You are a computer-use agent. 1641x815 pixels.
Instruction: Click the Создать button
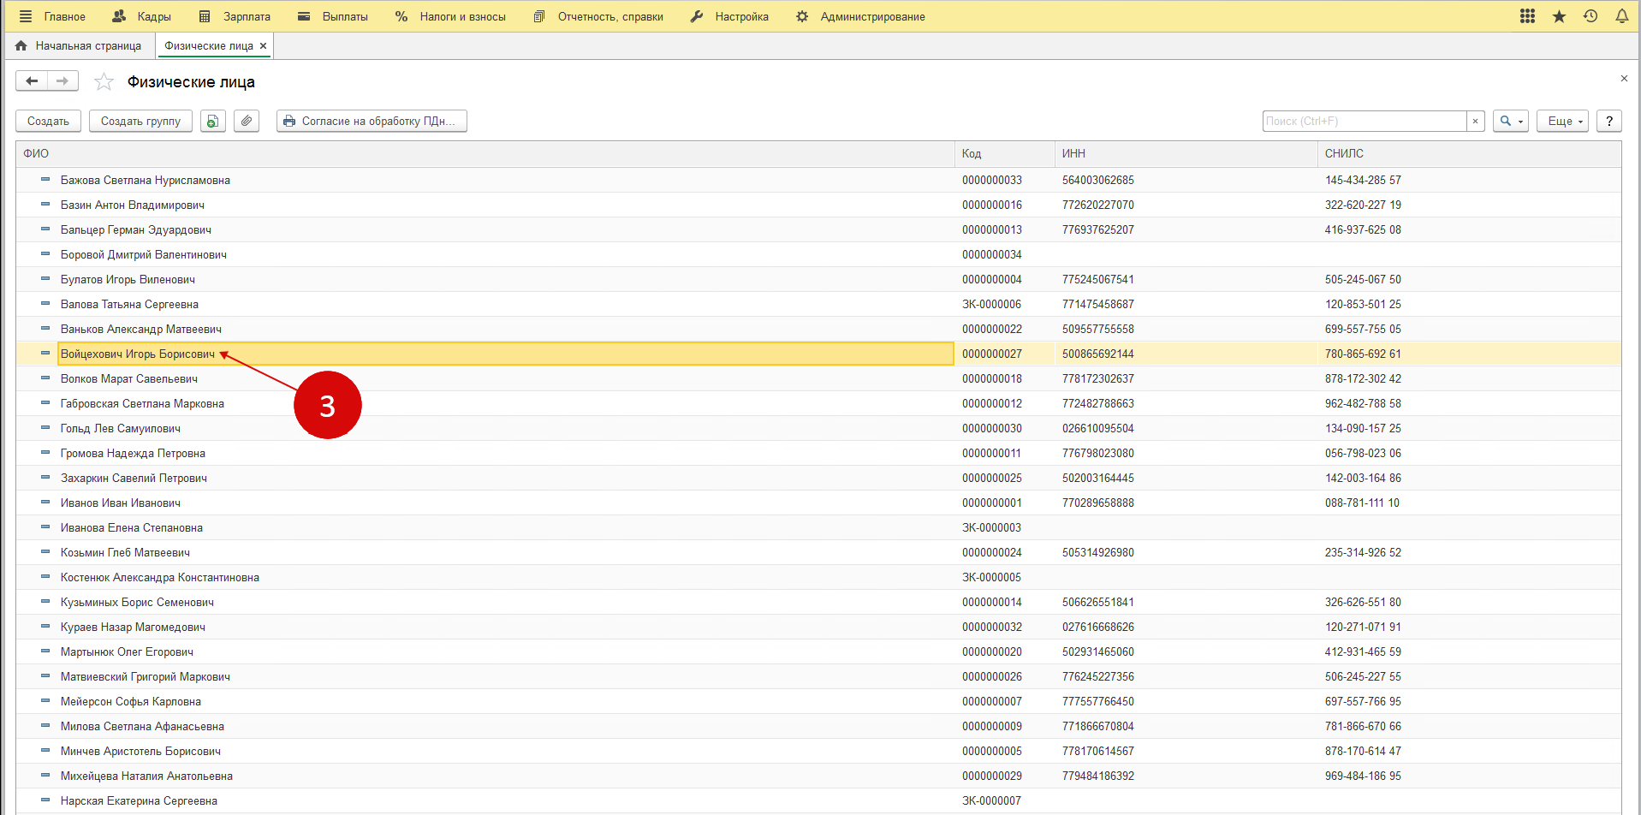point(48,121)
